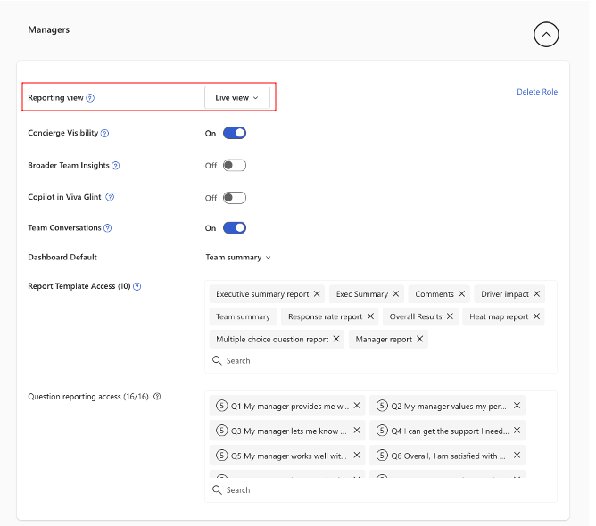
Task: Open help icon next to Copilot in Viva Glint
Action: click(x=110, y=197)
